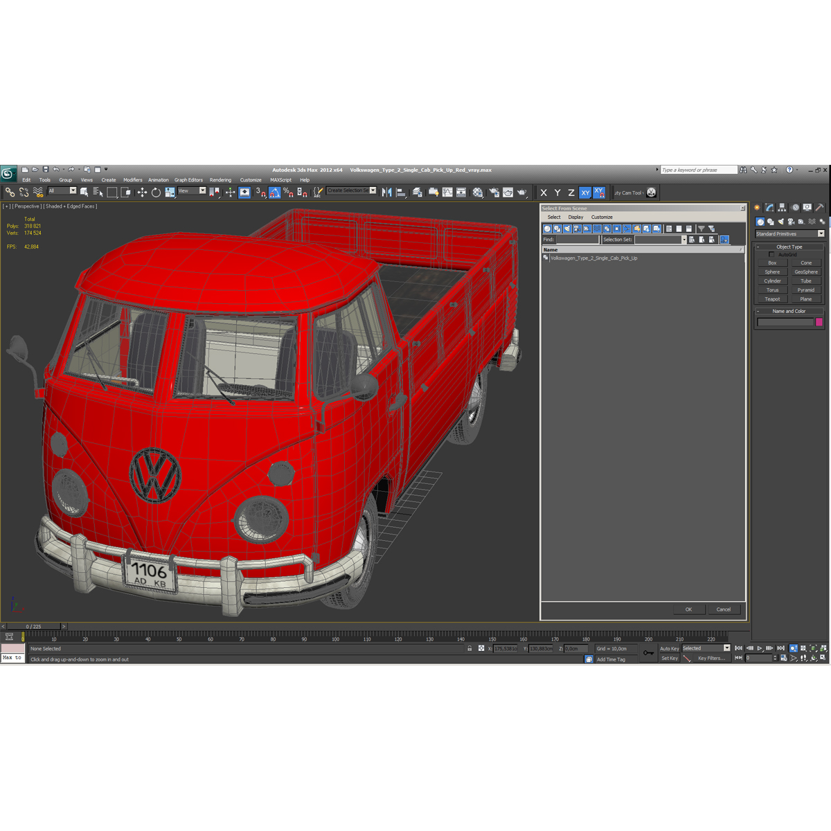Select the Shapes category icon
Screen dimensions: 831x831
coord(771,222)
